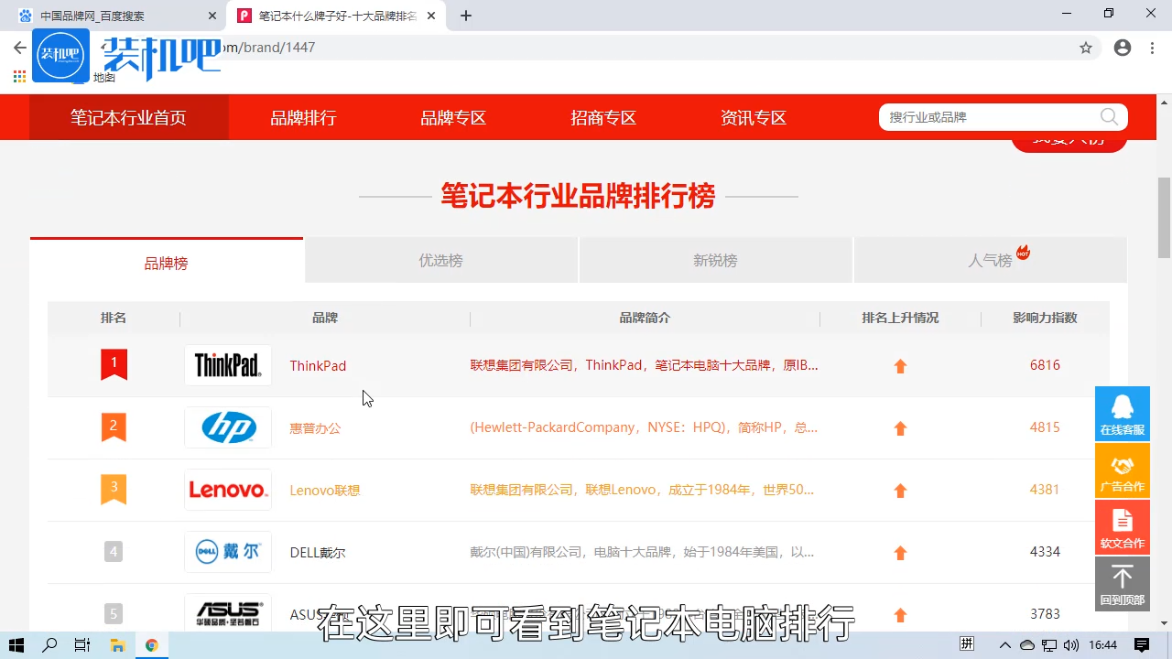This screenshot has width=1172, height=659.
Task: Bookmark the page via the star icon
Action: pos(1086,47)
